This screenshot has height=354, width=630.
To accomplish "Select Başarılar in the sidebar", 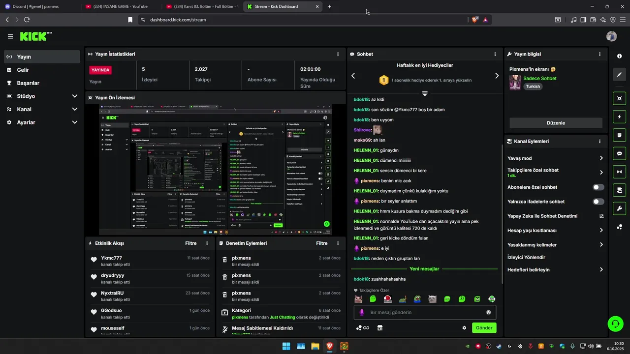I will (42, 83).
